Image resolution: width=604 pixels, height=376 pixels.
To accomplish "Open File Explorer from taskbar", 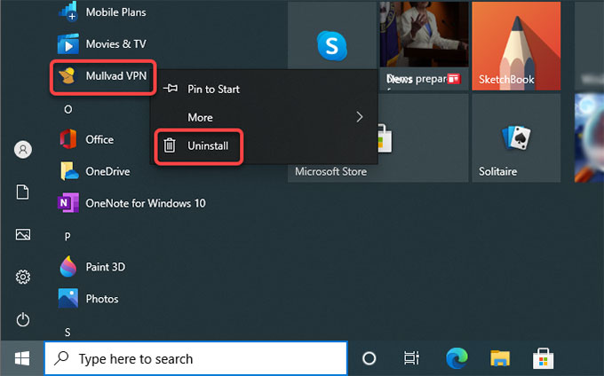I will pyautogui.click(x=500, y=358).
